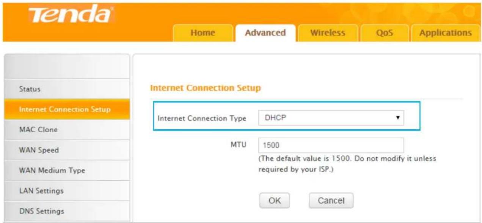Viewport: 482px width, 223px height.
Task: Click the OK button
Action: pos(275,201)
